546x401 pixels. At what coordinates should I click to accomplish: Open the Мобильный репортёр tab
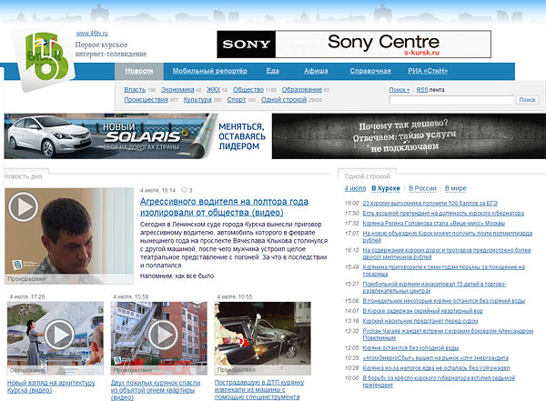208,71
